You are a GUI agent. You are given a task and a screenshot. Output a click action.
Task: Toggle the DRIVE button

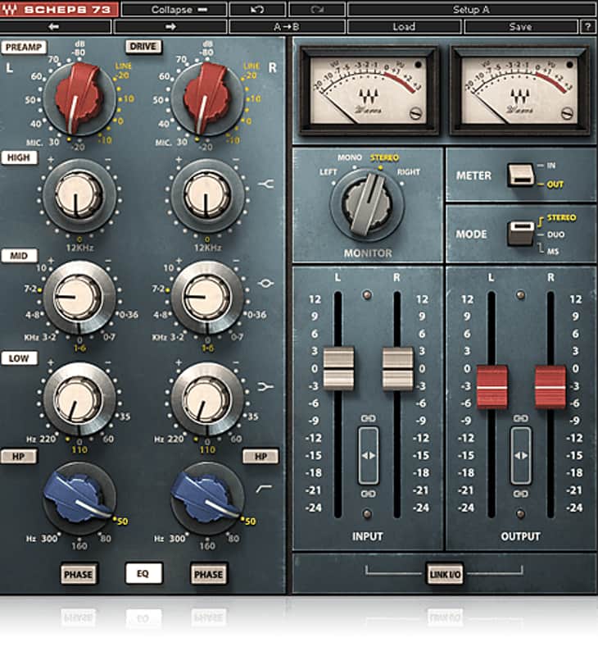click(143, 47)
